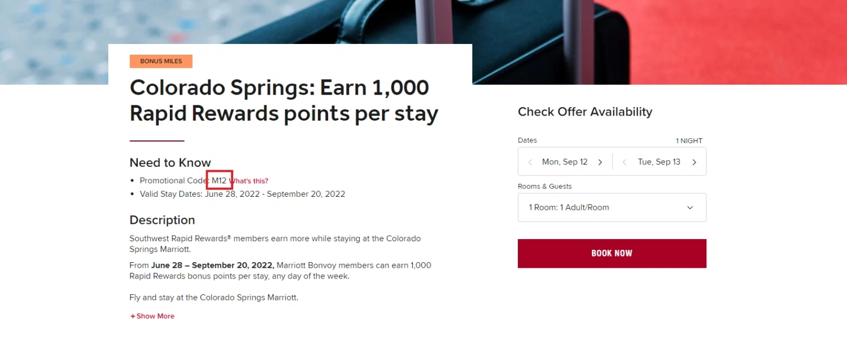Click the Colorado Springs offer title
The height and width of the screenshot is (349, 847).
pos(283,101)
